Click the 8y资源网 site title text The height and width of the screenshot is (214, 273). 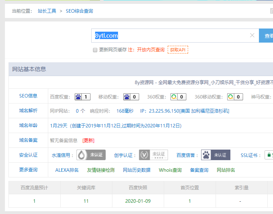point(204,82)
